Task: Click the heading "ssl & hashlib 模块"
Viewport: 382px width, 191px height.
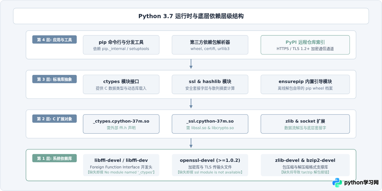Action: click(x=210, y=82)
